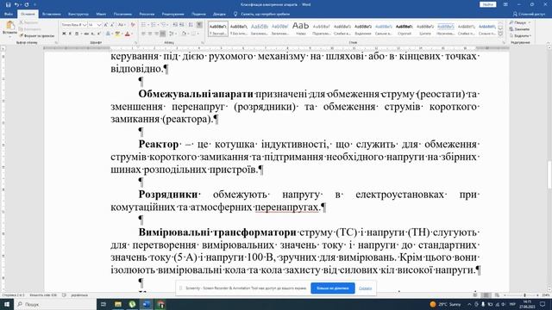Switch to Insert (Вставлення) tab
Screen dimensions: 552x310
(52, 14)
